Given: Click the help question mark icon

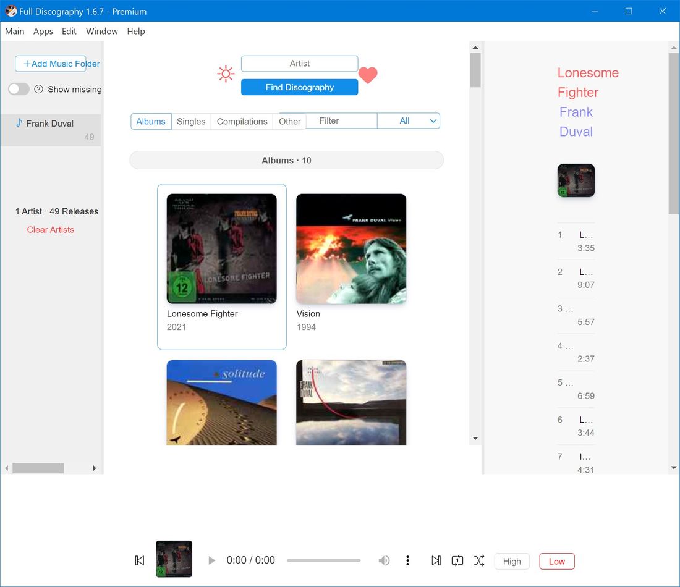Looking at the screenshot, I should [38, 89].
